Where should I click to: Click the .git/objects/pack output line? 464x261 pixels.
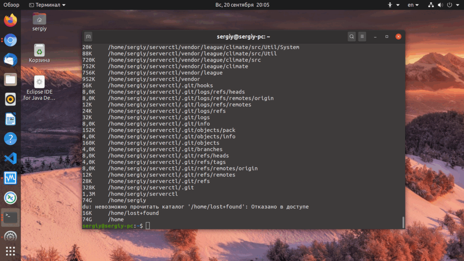tap(159, 130)
